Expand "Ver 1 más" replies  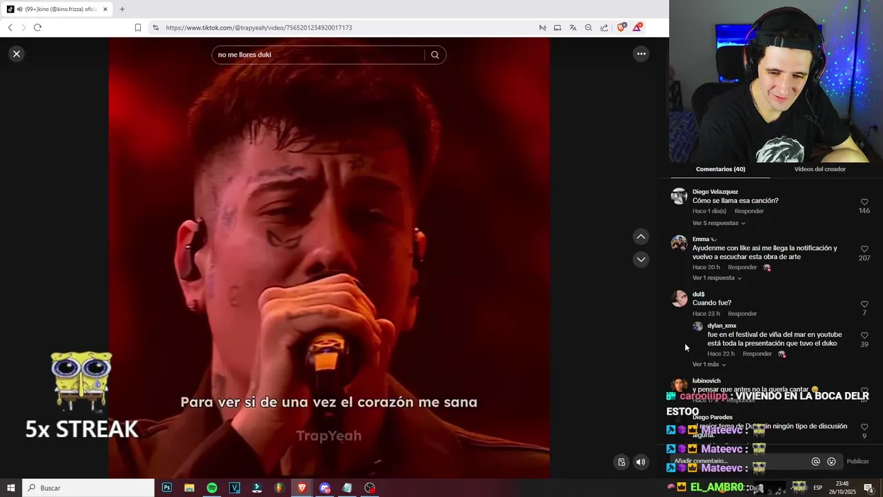(709, 364)
